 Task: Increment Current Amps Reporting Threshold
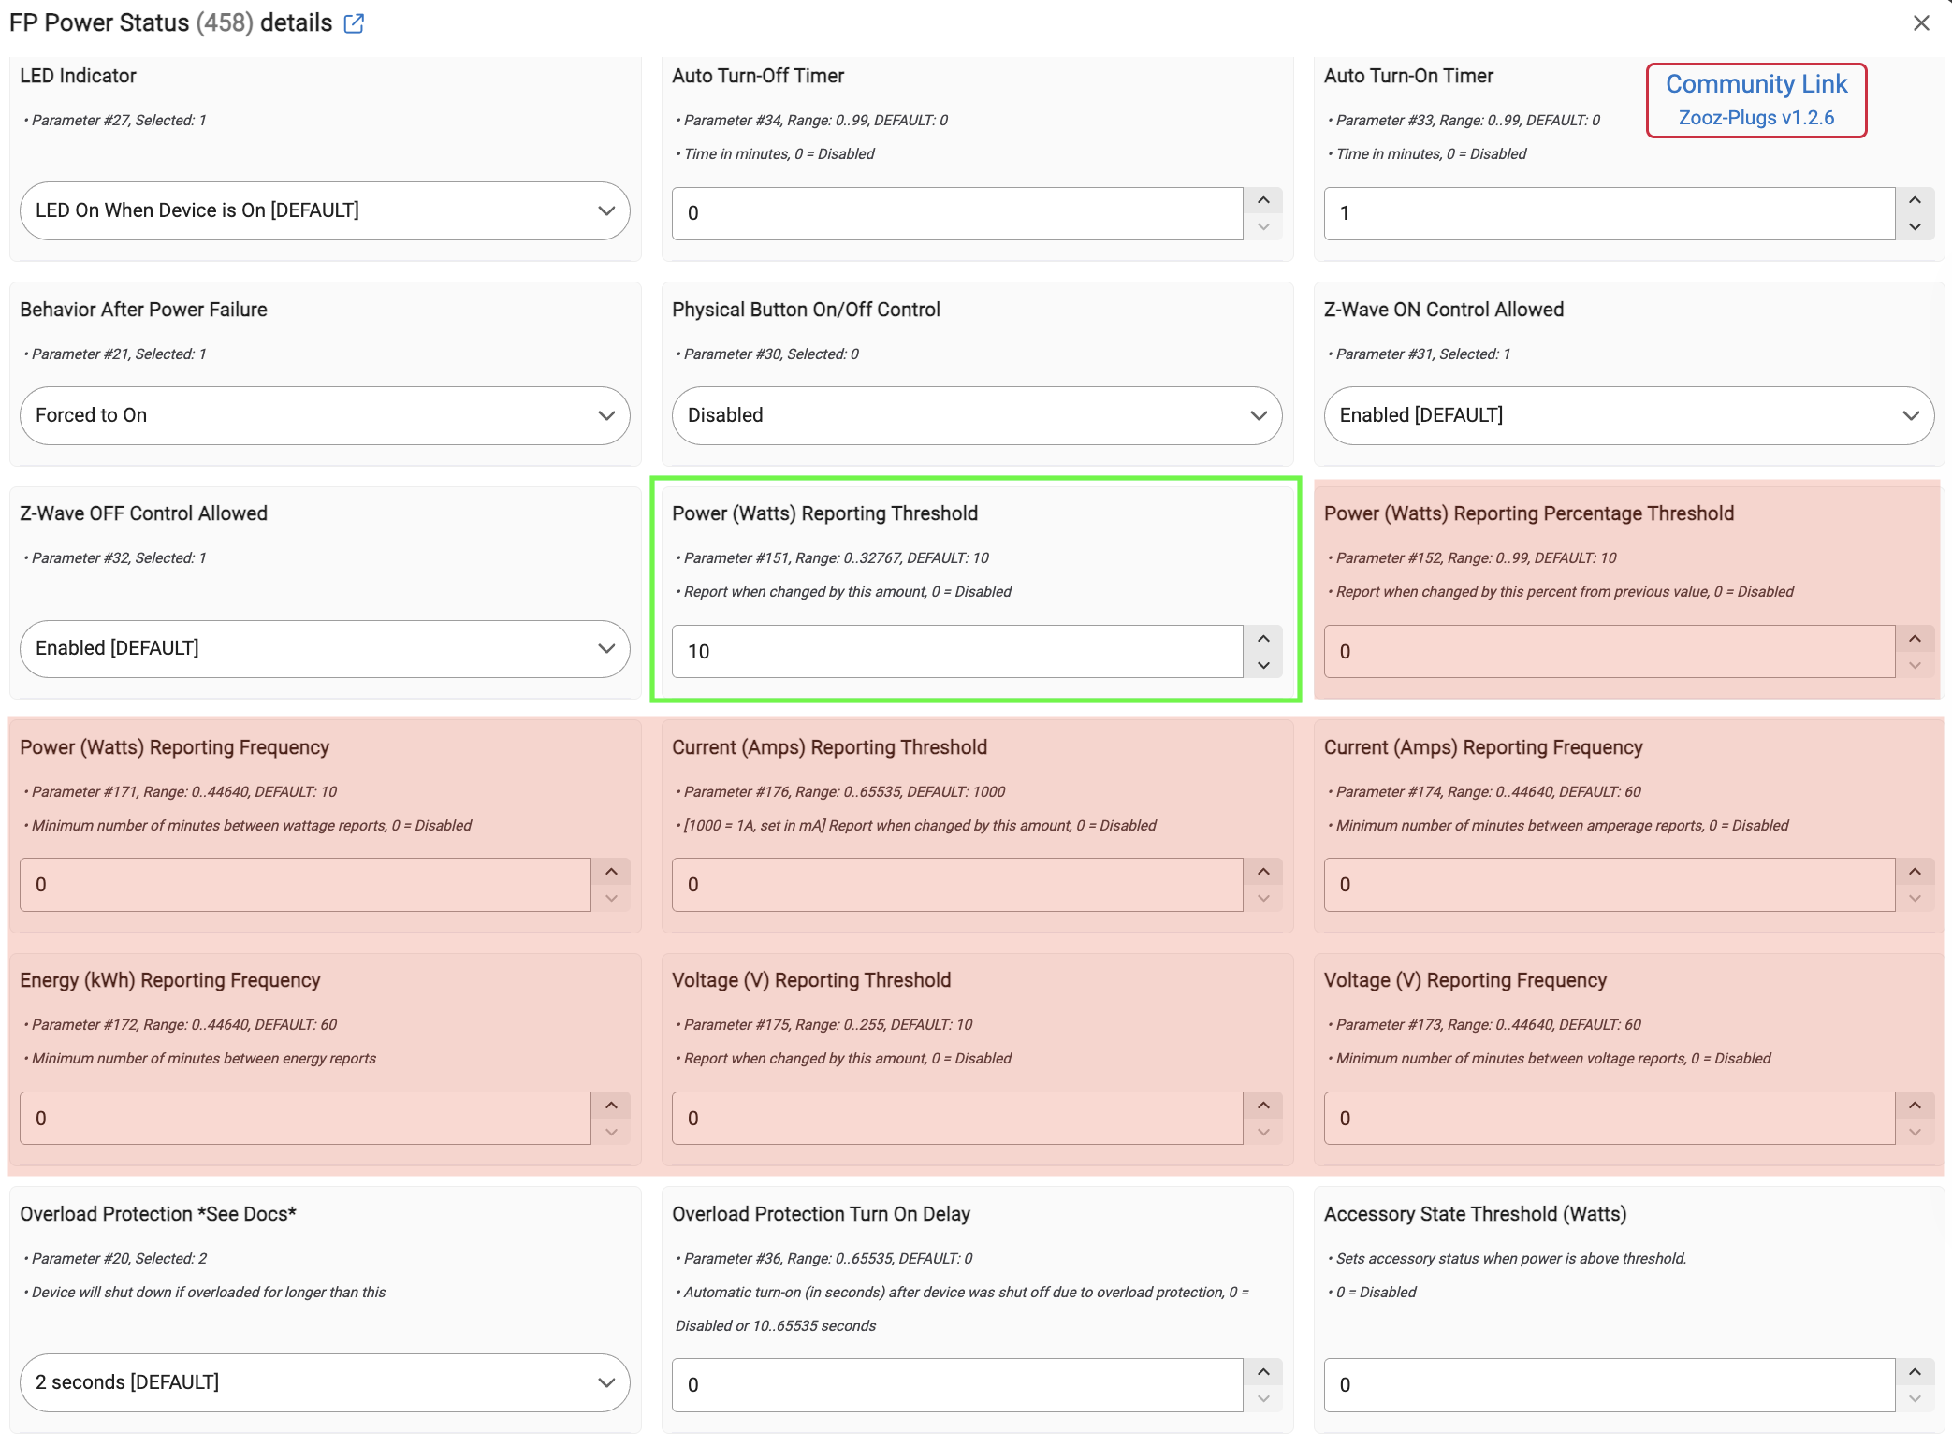coord(1263,872)
